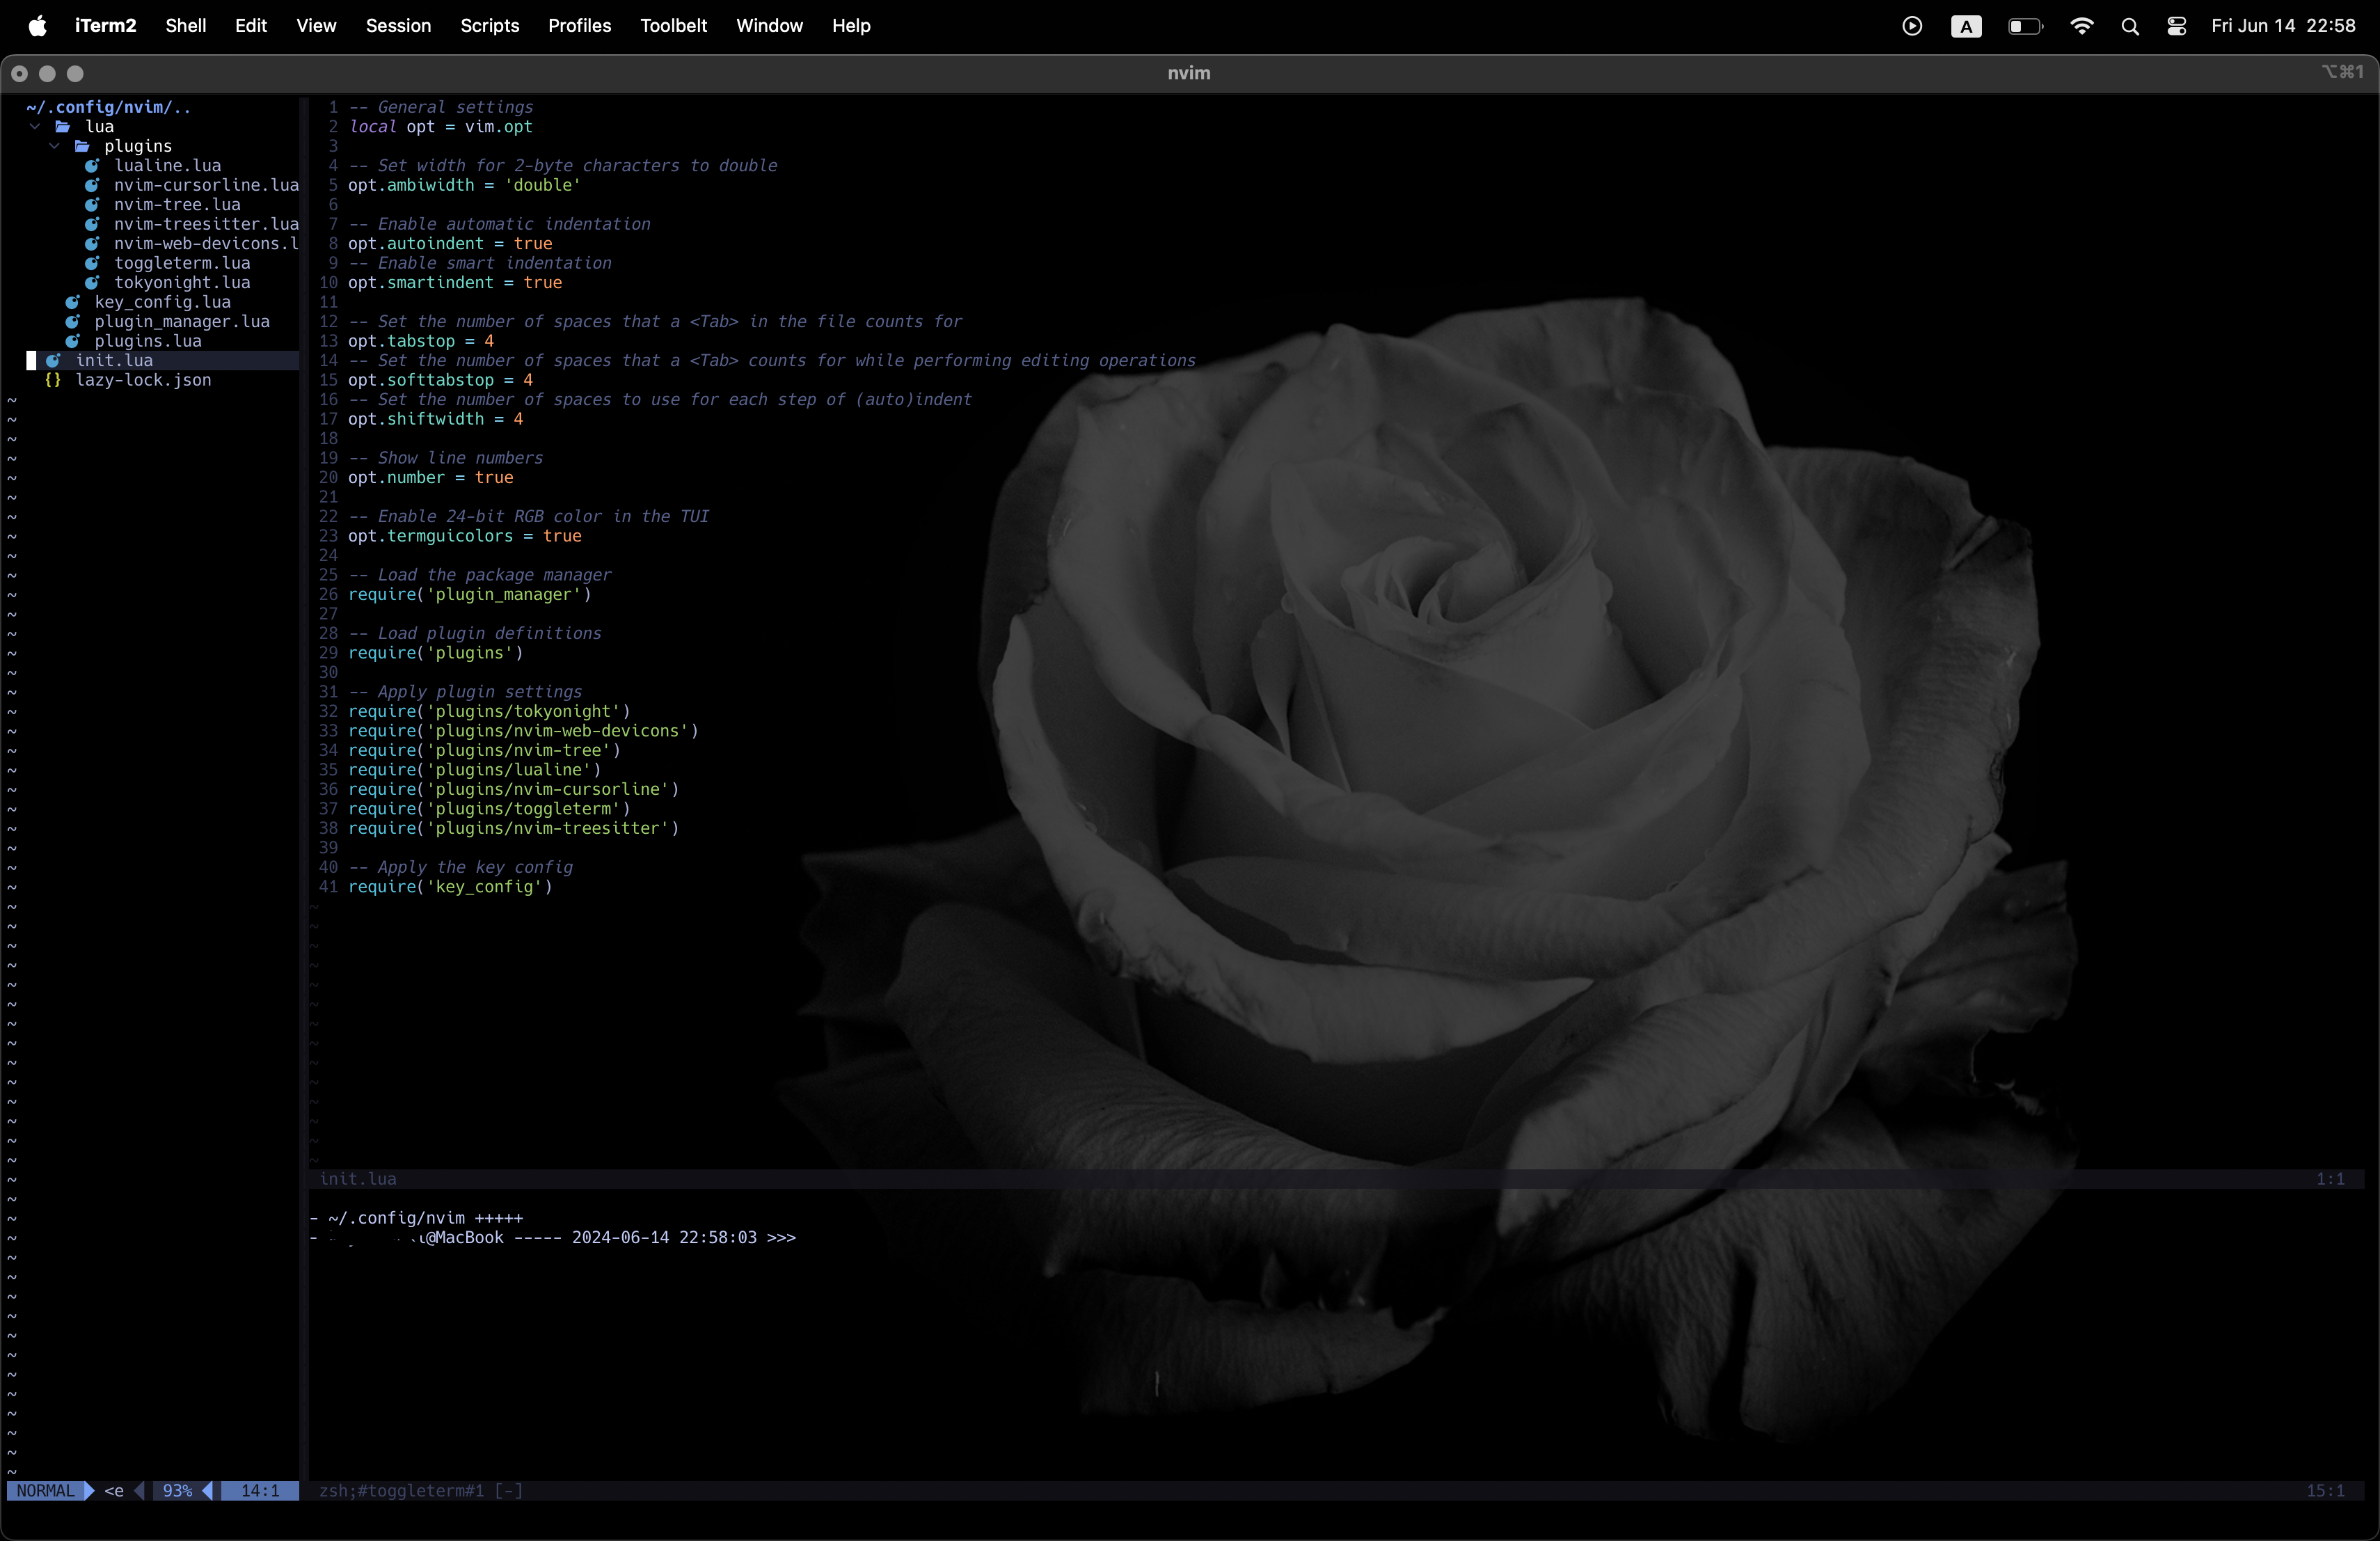This screenshot has width=2380, height=1541.
Task: Click the {} icon beside lazy-lock.json
Action: pos(52,381)
